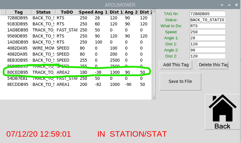241x143 pixels.
Task: Click in the TAG Nr input field
Action: (x=207, y=14)
